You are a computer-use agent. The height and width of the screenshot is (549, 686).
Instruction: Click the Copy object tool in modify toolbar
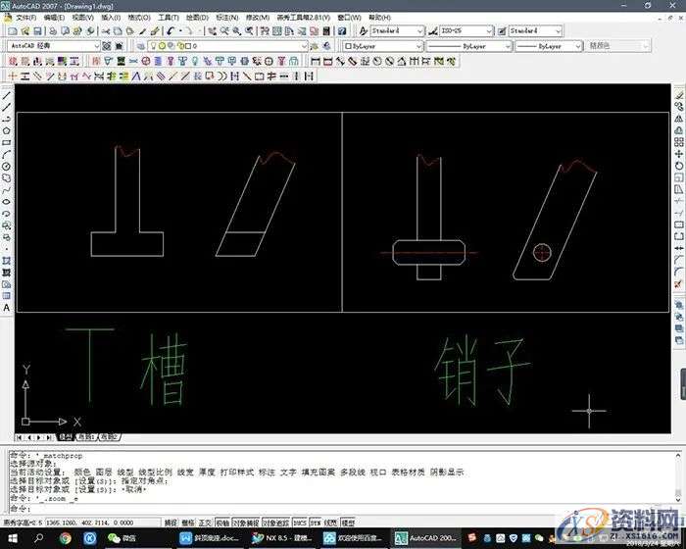click(678, 107)
